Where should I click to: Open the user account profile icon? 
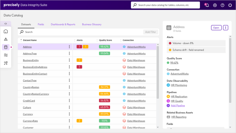(215, 5)
